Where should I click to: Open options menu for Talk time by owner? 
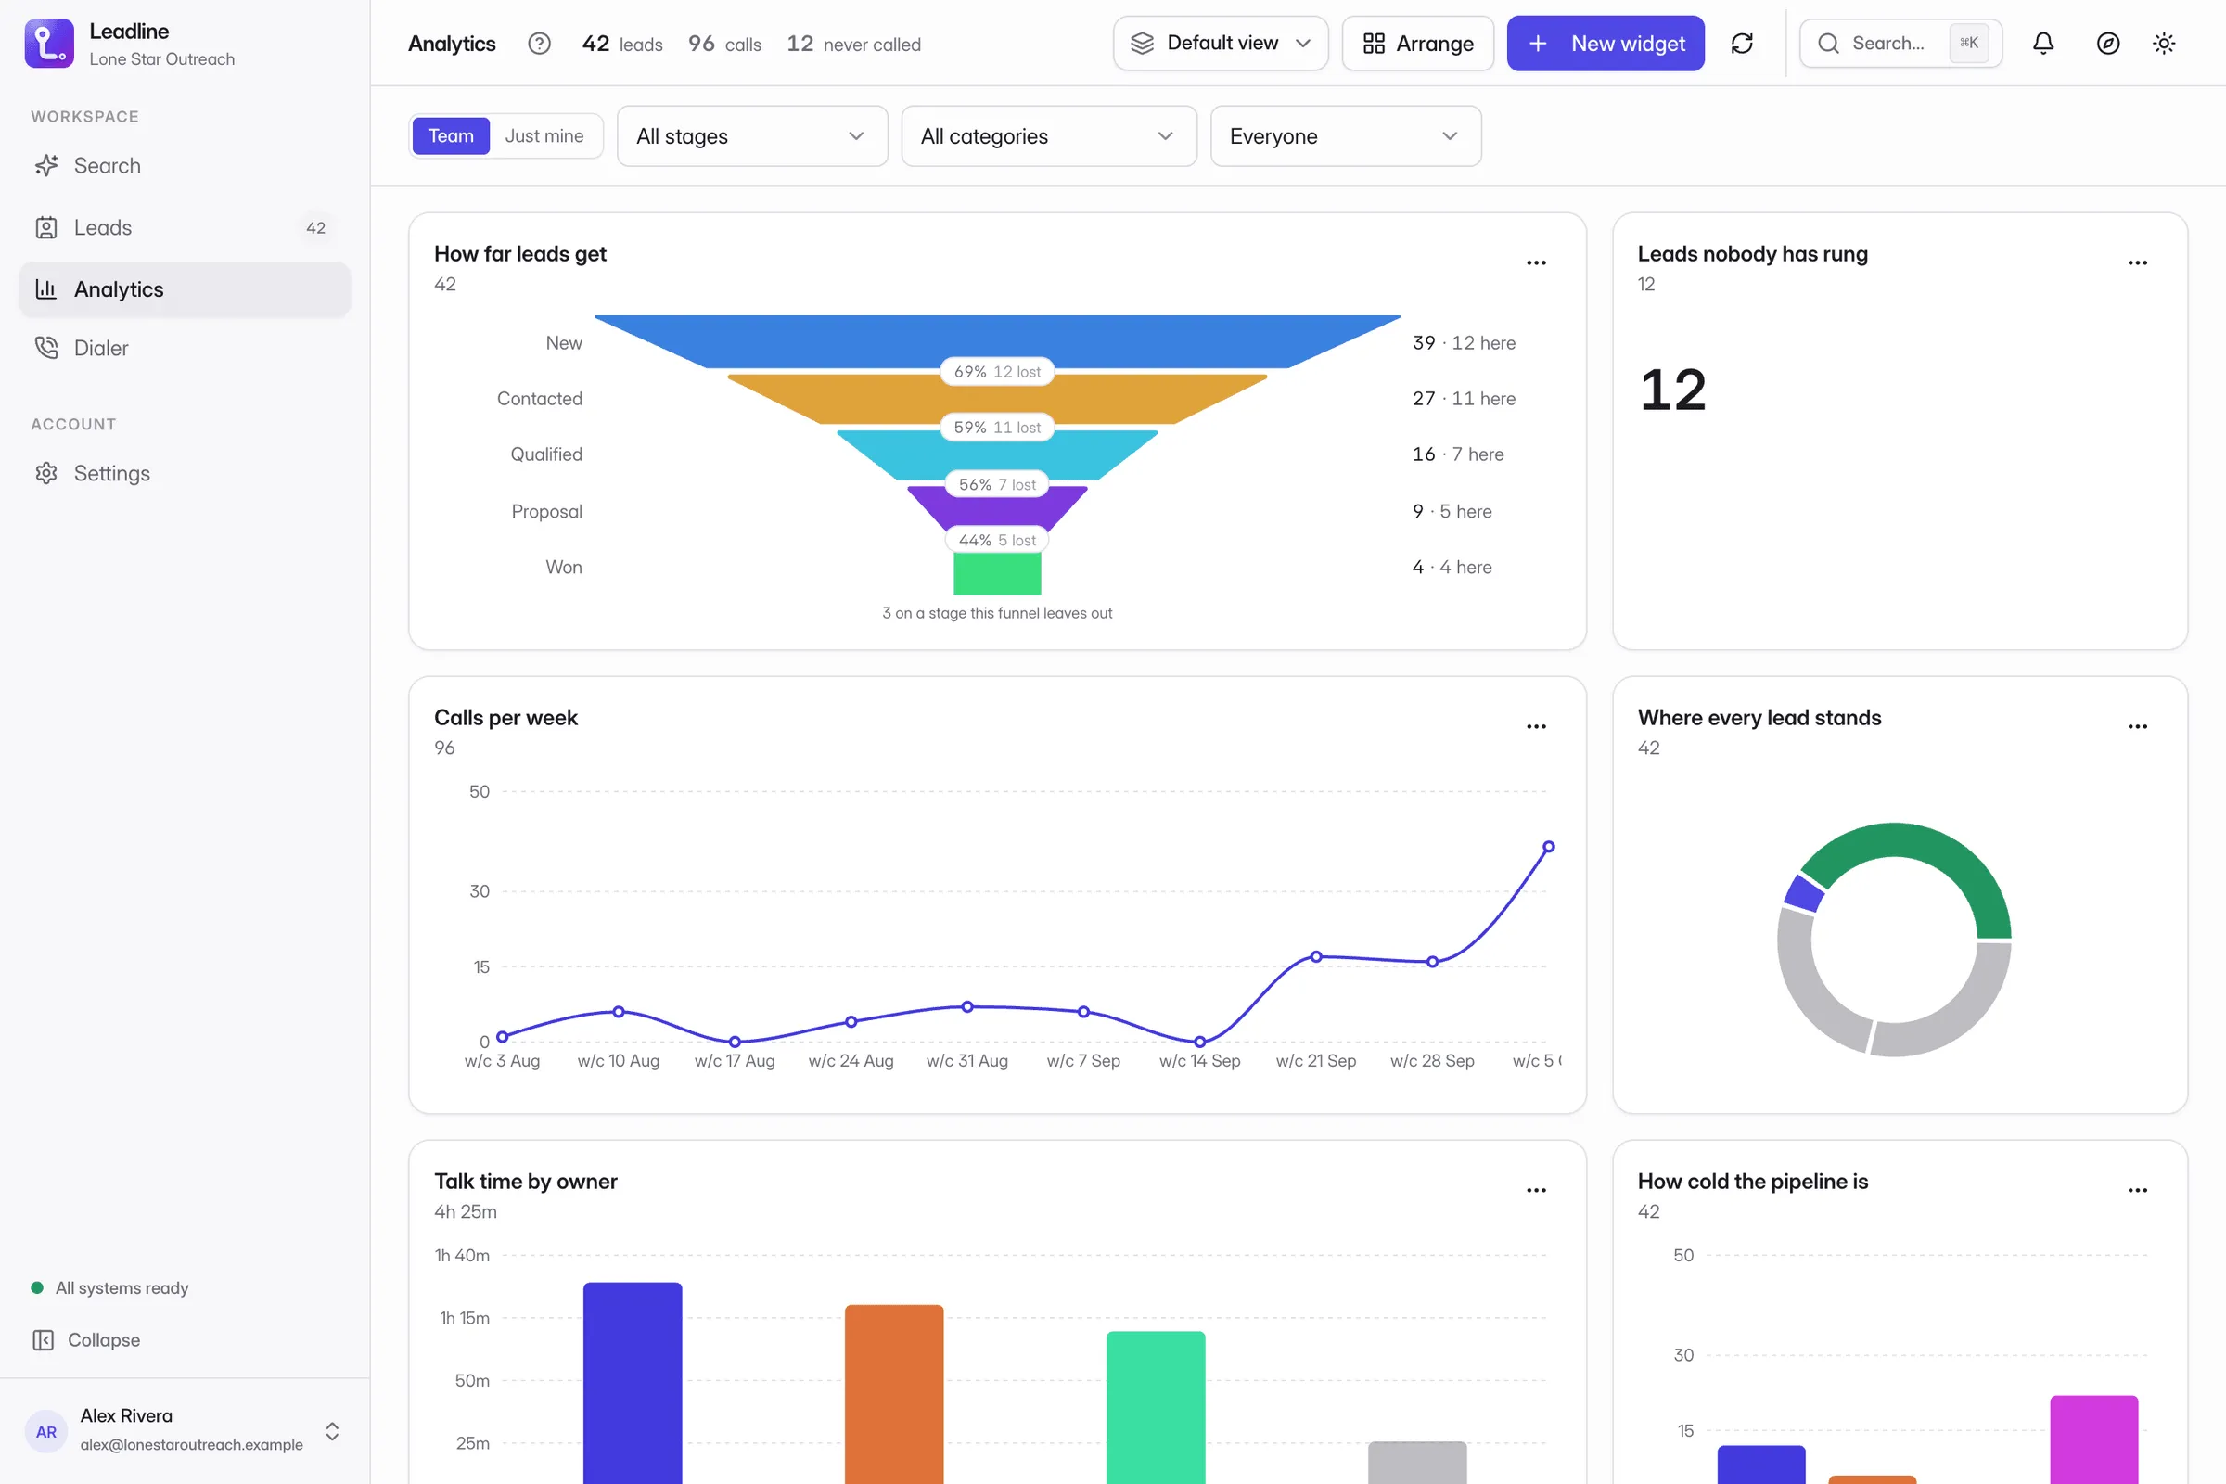click(1536, 1191)
